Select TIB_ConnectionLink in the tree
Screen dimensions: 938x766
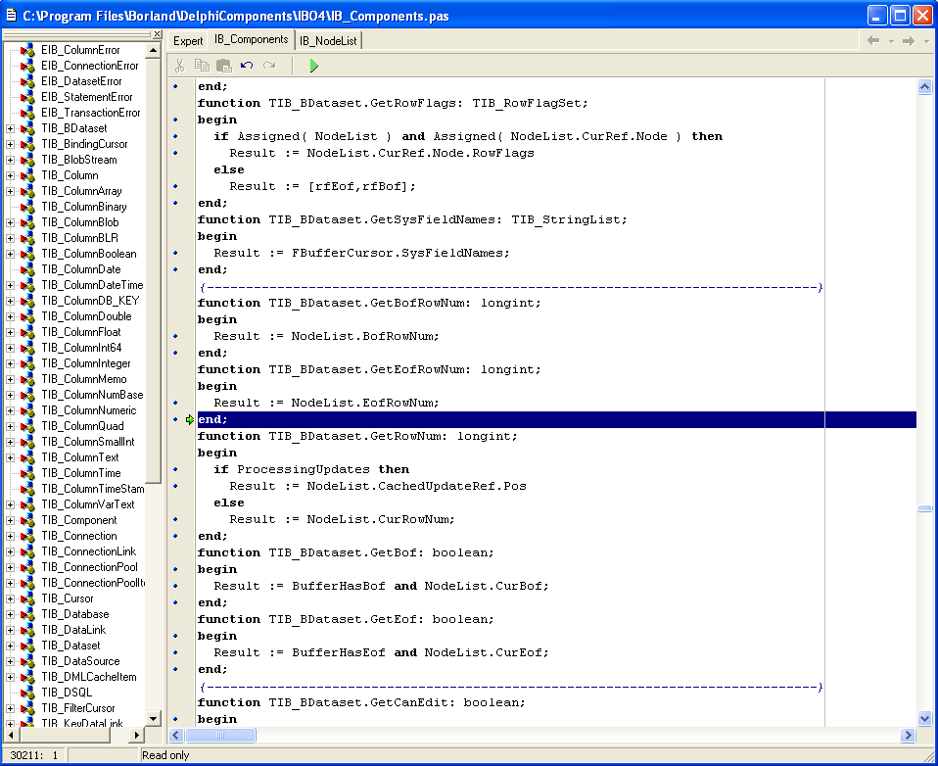88,551
